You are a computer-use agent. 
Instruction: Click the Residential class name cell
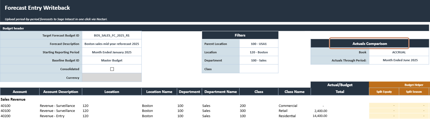(287, 116)
